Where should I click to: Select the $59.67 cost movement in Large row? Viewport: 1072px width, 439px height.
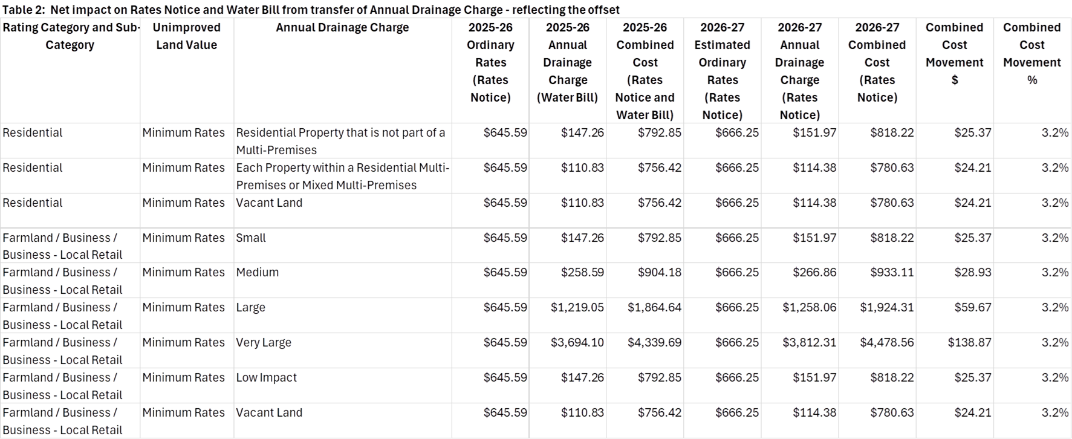(x=973, y=308)
